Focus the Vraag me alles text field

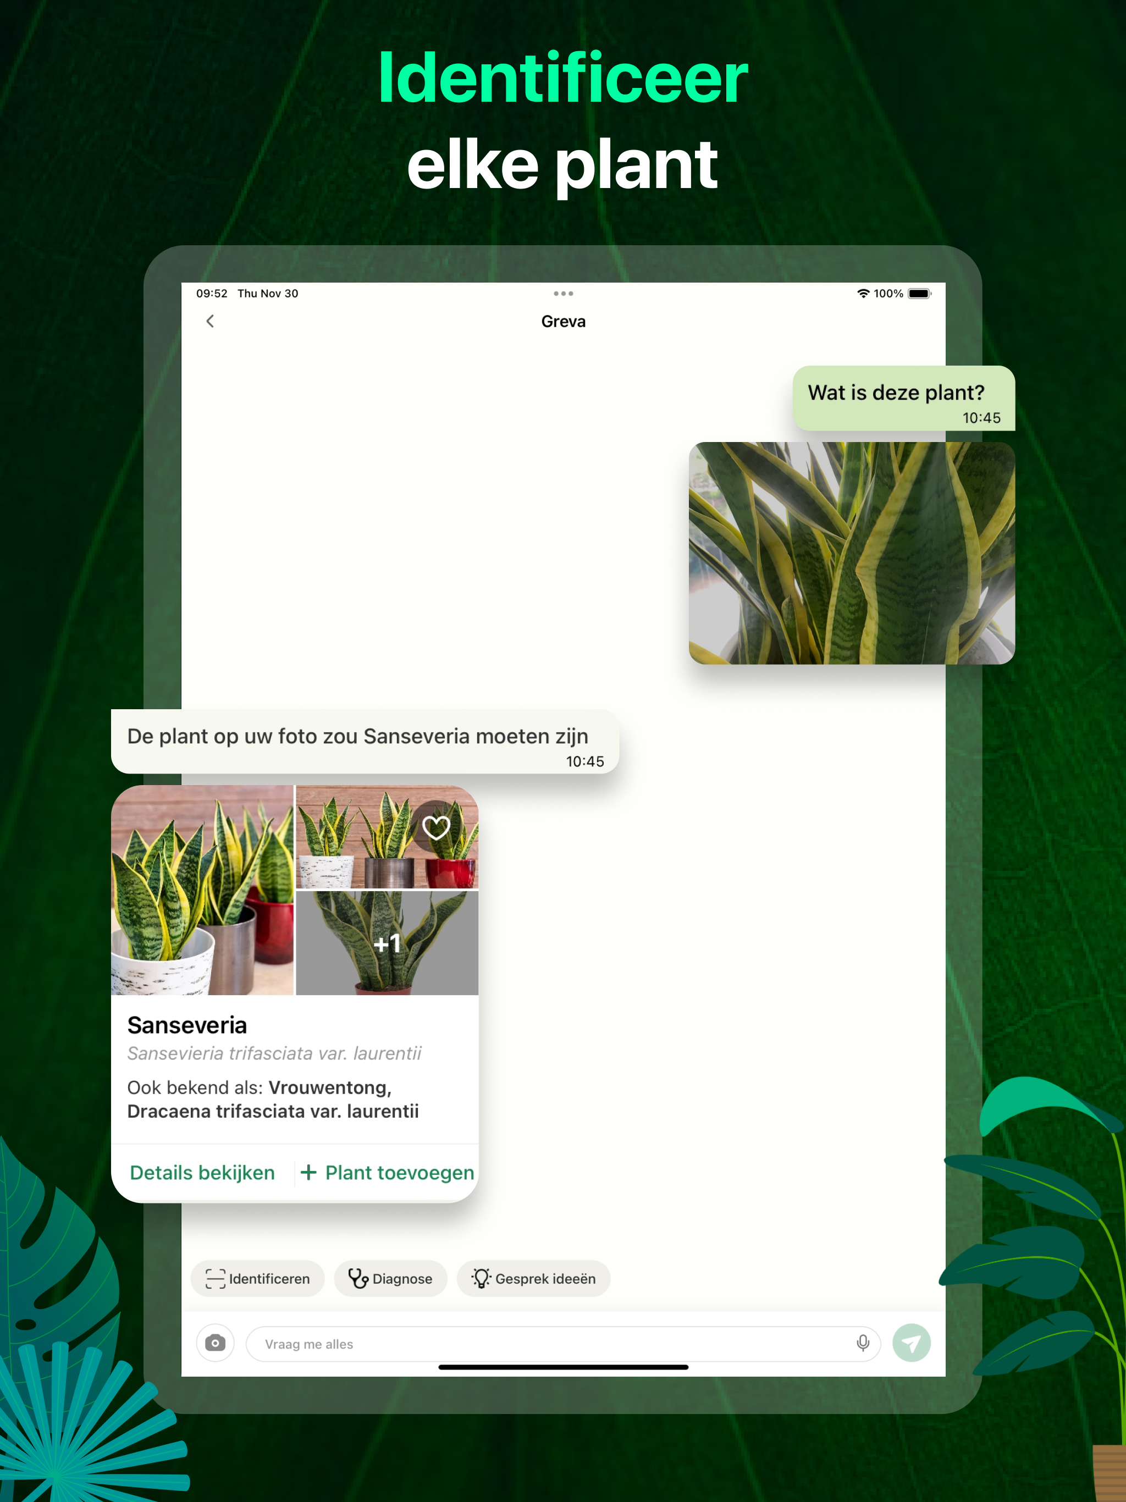point(543,1344)
